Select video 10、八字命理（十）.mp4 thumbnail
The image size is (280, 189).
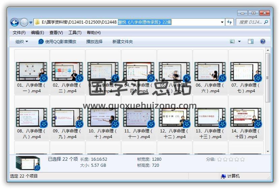[103, 117]
